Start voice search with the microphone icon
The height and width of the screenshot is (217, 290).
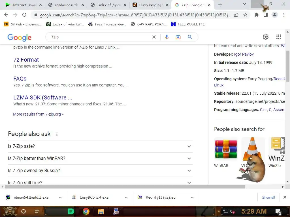click(x=167, y=37)
